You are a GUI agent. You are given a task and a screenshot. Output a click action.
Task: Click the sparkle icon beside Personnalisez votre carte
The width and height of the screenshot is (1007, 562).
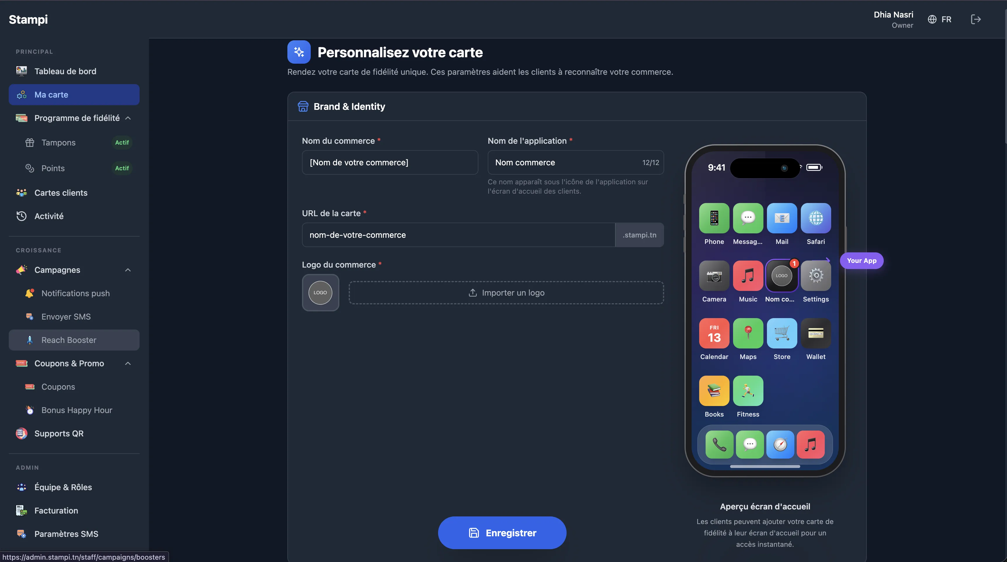tap(299, 52)
